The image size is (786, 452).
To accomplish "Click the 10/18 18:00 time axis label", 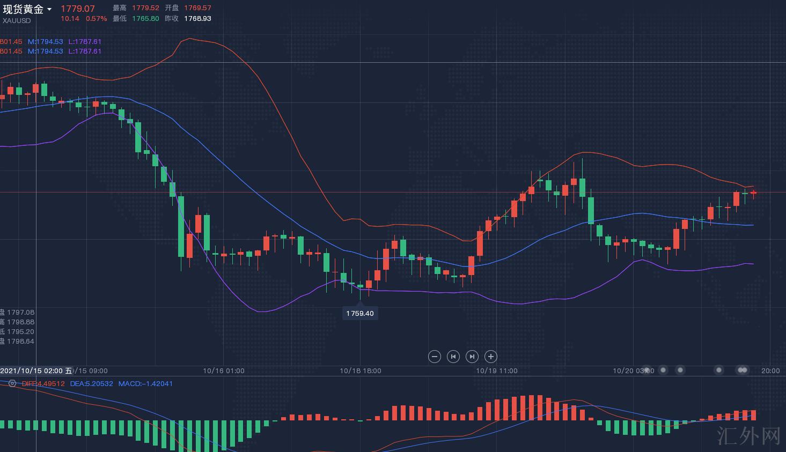I will 361,371.
